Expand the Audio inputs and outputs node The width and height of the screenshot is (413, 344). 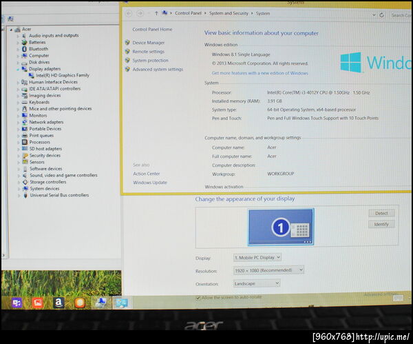click(x=18, y=36)
